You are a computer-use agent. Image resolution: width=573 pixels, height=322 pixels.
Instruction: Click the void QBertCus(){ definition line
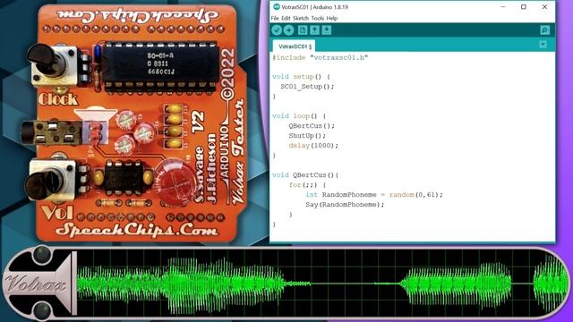click(305, 175)
